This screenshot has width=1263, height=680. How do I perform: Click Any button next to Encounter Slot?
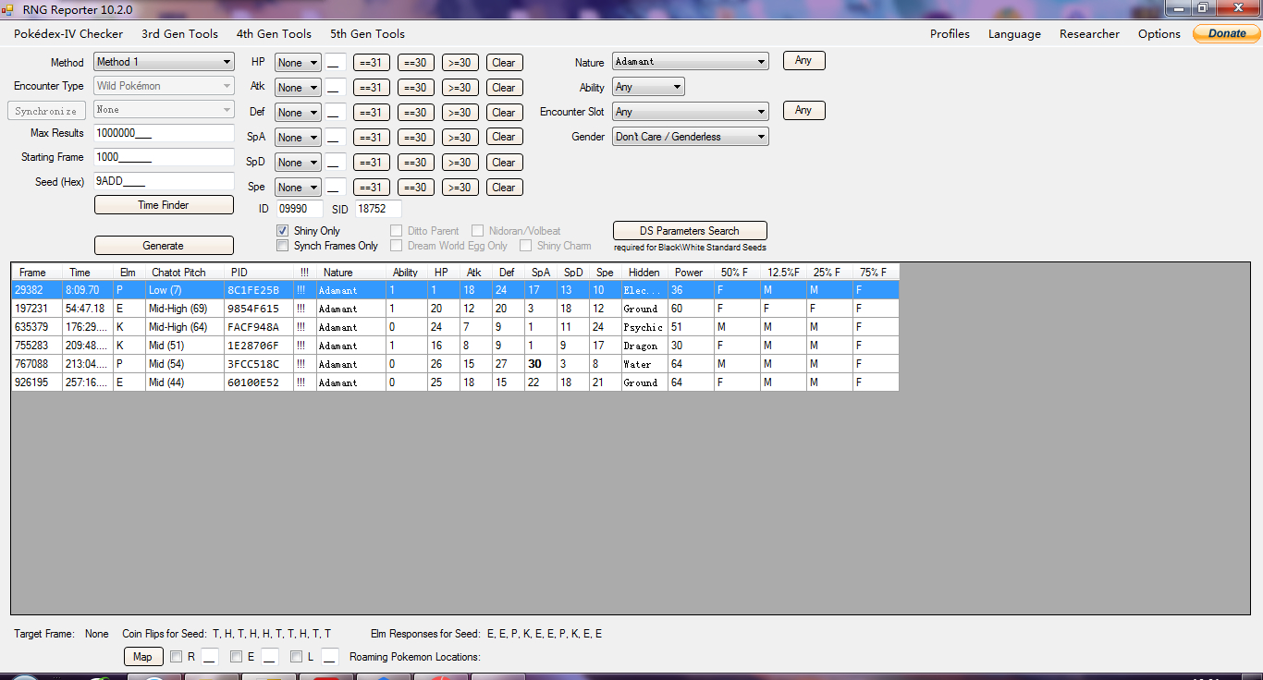pyautogui.click(x=803, y=110)
